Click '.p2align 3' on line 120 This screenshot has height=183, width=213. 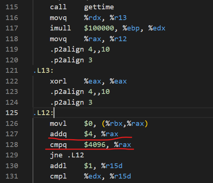tap(71, 61)
